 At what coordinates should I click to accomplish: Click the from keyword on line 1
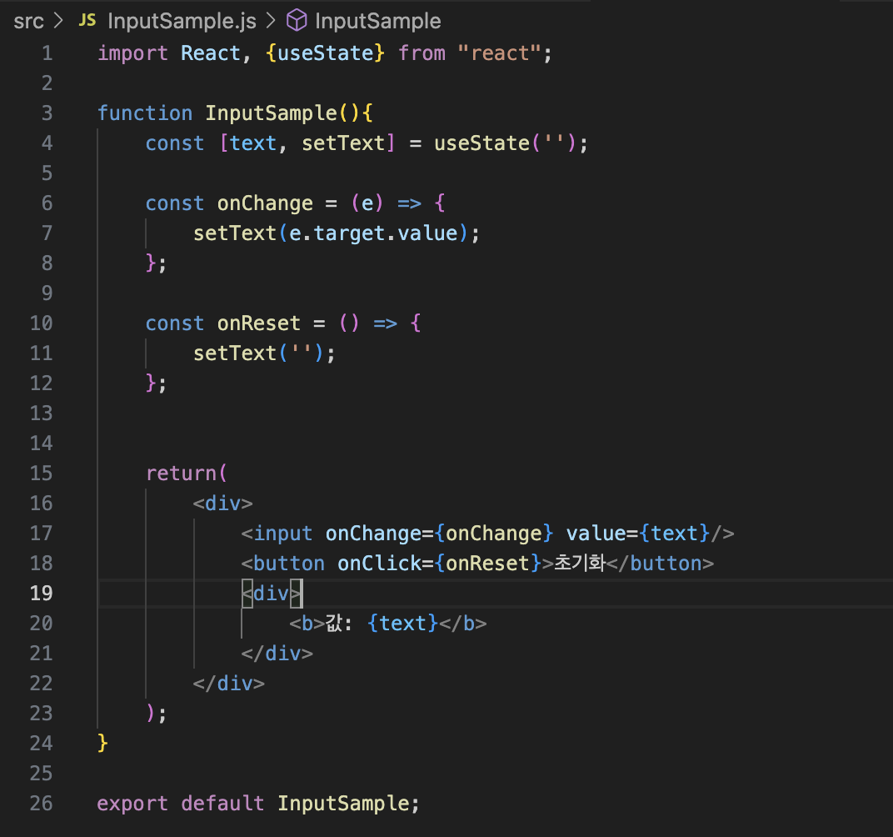[422, 53]
